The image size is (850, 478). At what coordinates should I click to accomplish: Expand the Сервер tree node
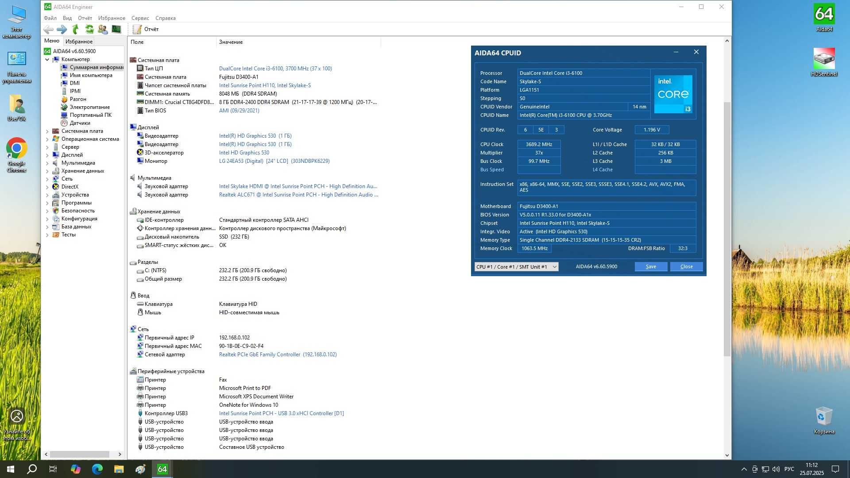[47, 147]
